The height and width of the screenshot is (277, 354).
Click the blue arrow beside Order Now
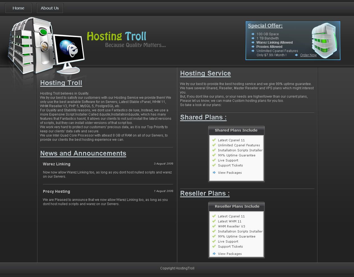pyautogui.click(x=296, y=55)
